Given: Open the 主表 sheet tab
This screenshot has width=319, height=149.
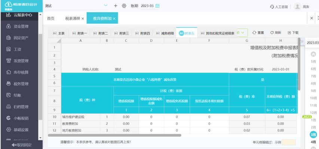Looking at the screenshot, I should point(59,33).
